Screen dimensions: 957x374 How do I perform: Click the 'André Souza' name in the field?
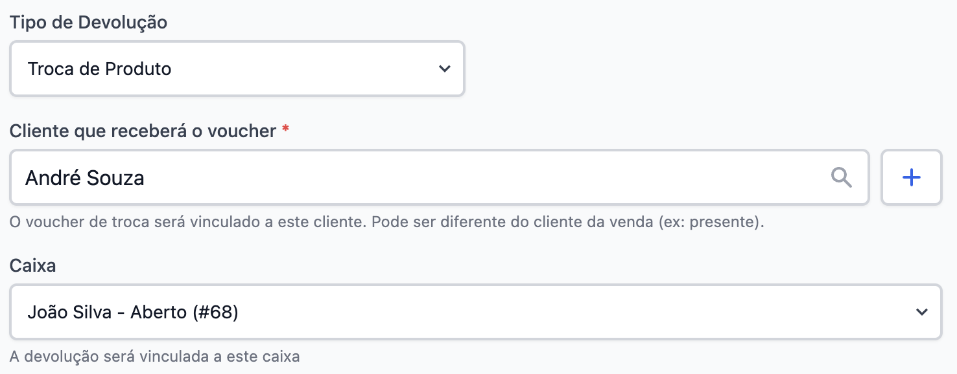pos(84,178)
